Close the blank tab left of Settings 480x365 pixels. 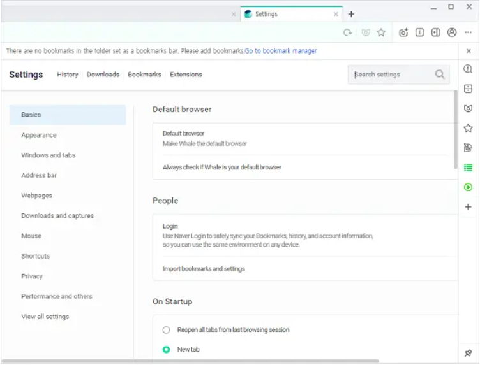pyautogui.click(x=233, y=14)
